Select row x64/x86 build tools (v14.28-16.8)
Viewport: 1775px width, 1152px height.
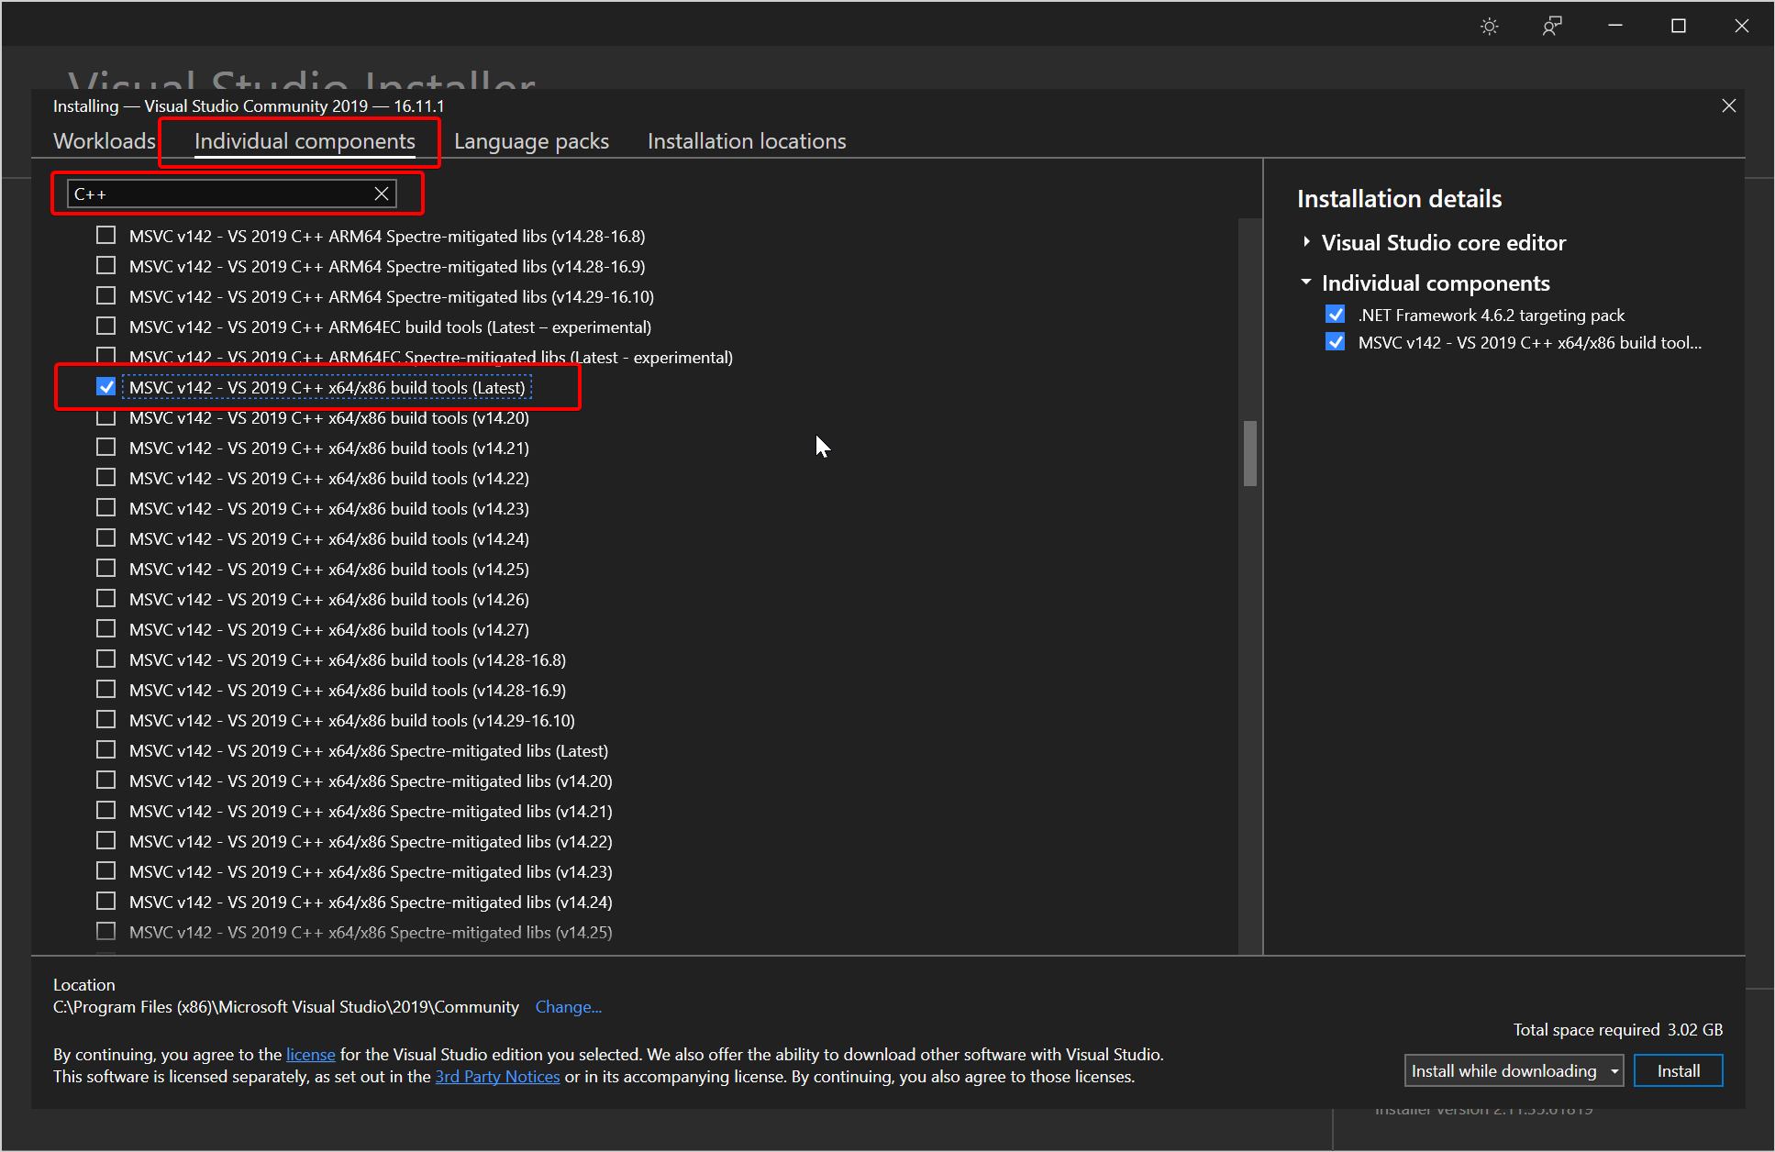[x=347, y=659]
